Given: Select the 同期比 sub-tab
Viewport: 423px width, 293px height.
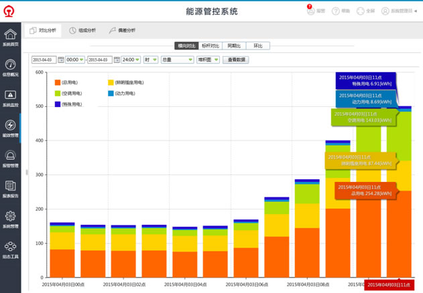Looking at the screenshot, I should click(234, 45).
